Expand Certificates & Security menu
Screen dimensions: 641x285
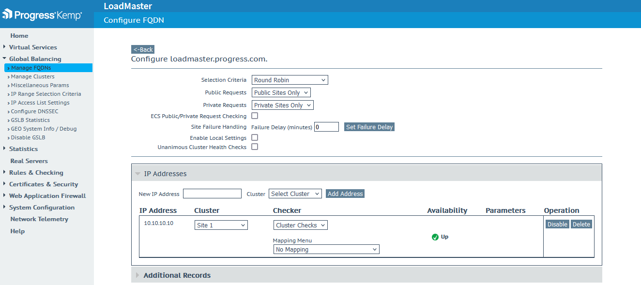click(44, 184)
